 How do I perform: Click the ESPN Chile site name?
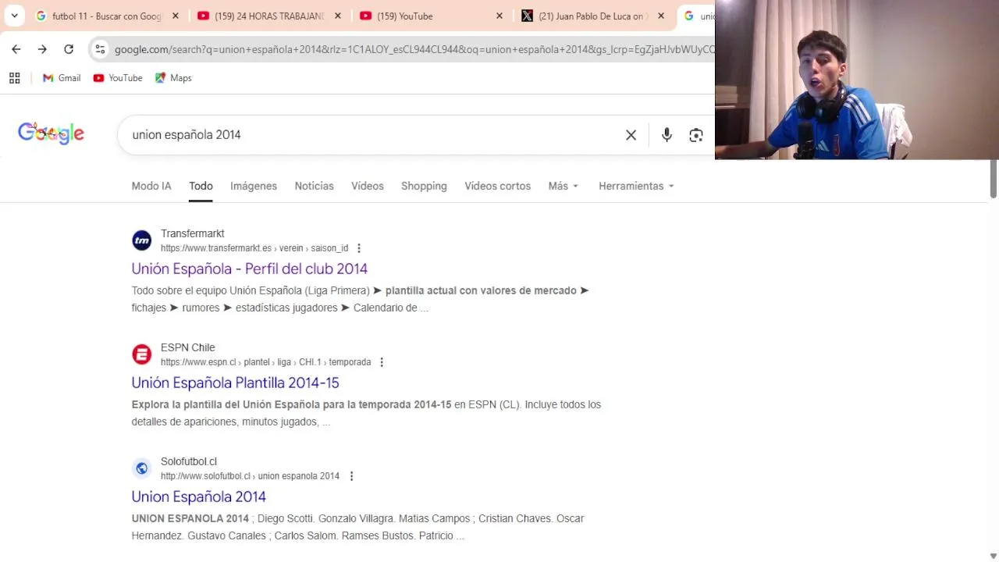click(187, 347)
